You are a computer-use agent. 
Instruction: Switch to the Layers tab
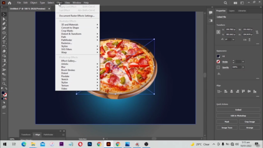232,11
